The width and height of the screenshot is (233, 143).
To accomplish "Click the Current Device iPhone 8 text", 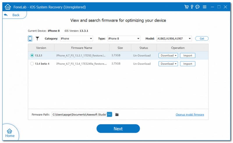I will click(x=44, y=31).
